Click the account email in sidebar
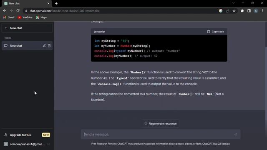The image size is (267, 150). (27, 144)
